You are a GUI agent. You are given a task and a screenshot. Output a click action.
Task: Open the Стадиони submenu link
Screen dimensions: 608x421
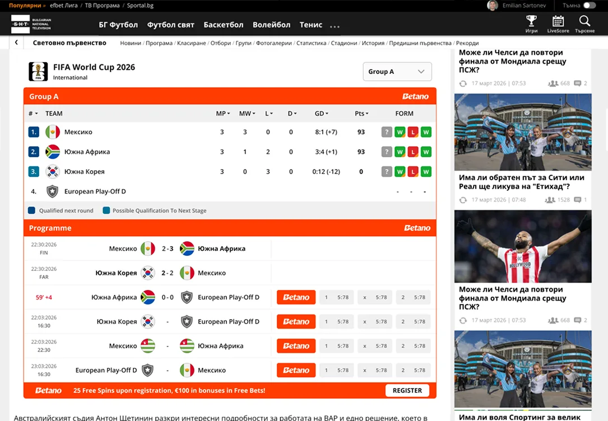pos(344,43)
